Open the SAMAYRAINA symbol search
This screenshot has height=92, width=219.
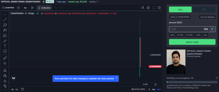tap(8, 8)
